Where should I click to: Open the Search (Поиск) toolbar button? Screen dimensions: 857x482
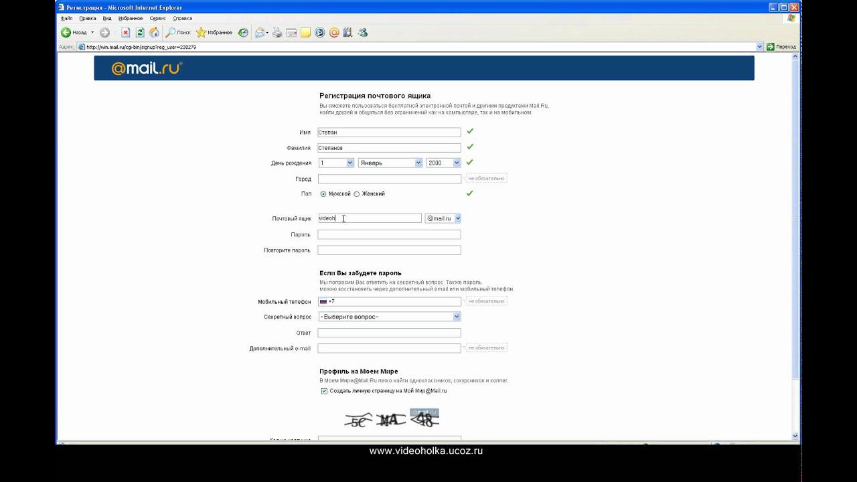point(179,32)
